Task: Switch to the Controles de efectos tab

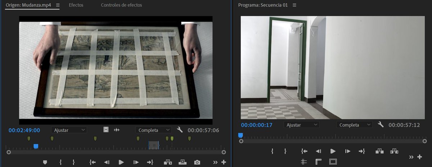Action: click(x=121, y=5)
